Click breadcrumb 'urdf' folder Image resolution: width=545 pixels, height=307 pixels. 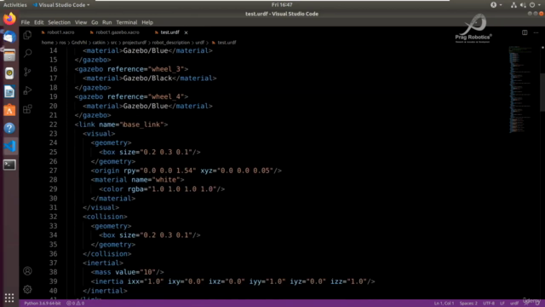pyautogui.click(x=199, y=43)
